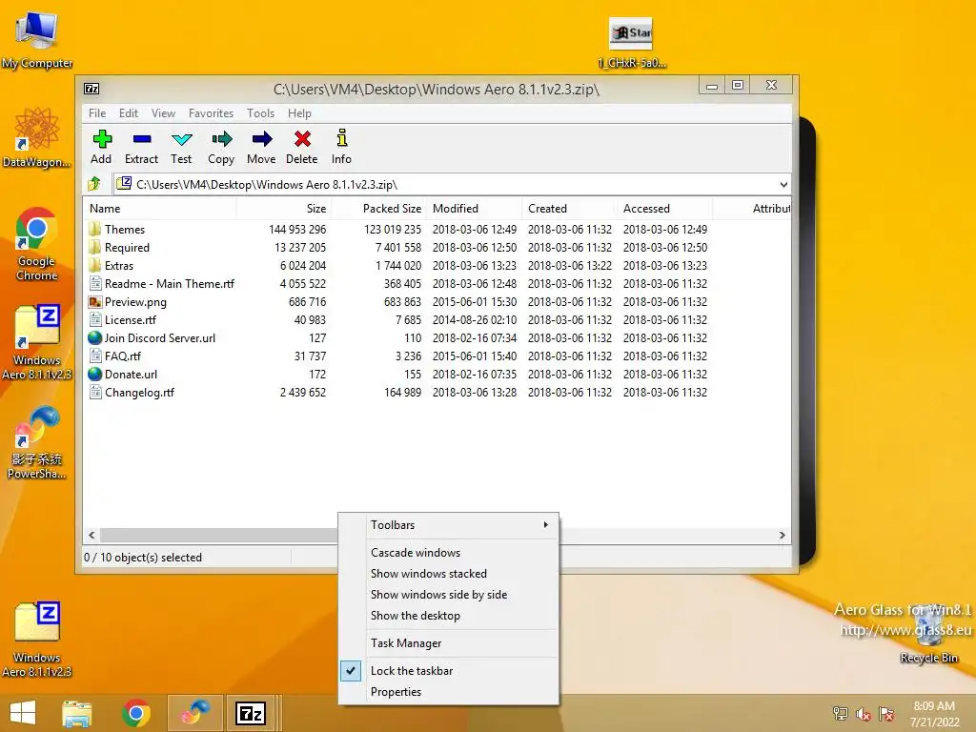Select the DataWagon desktop shortcut
This screenshot has width=976, height=732.
(x=37, y=137)
